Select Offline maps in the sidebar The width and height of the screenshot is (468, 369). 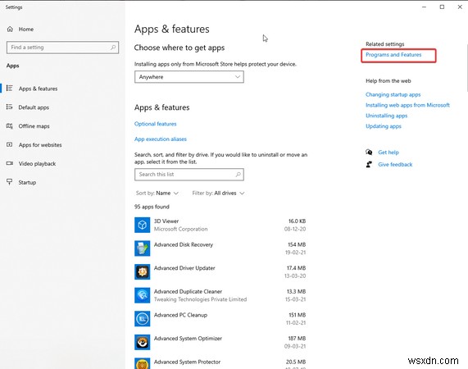(34, 126)
